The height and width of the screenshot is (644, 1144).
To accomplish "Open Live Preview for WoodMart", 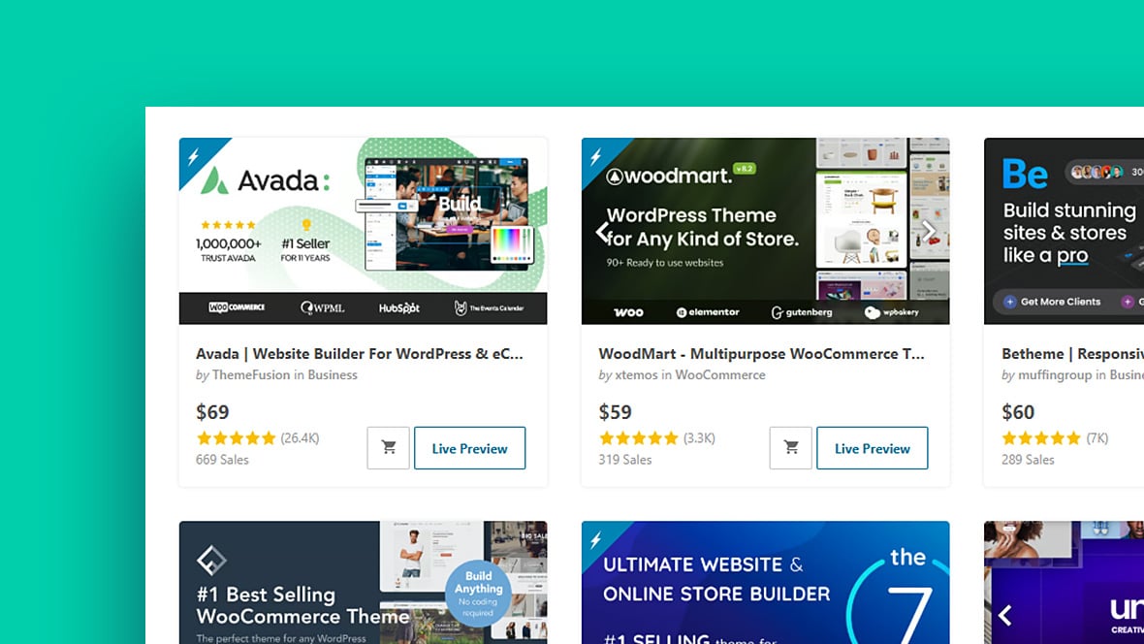I will pos(872,447).
